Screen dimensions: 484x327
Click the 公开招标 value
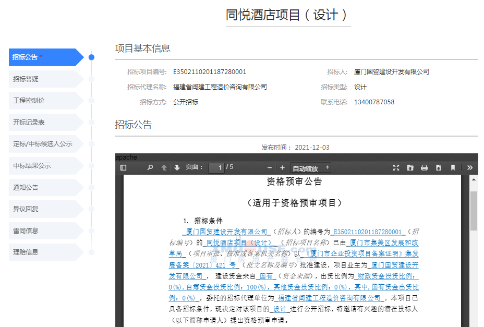coord(186,102)
